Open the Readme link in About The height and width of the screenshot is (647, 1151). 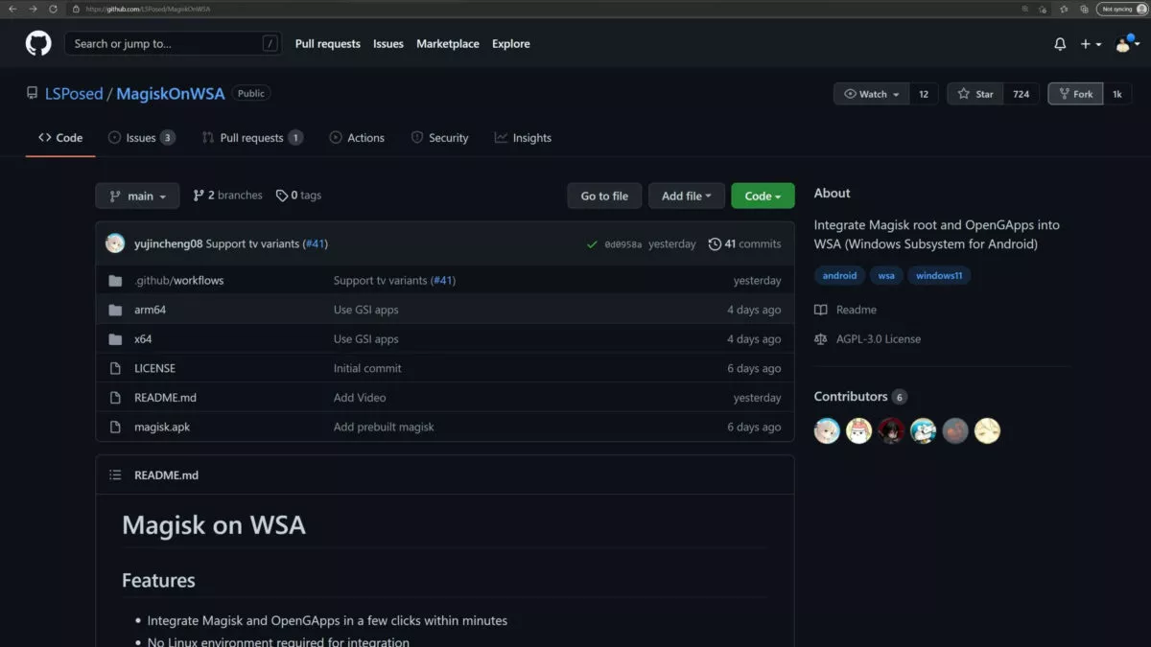tap(845, 310)
